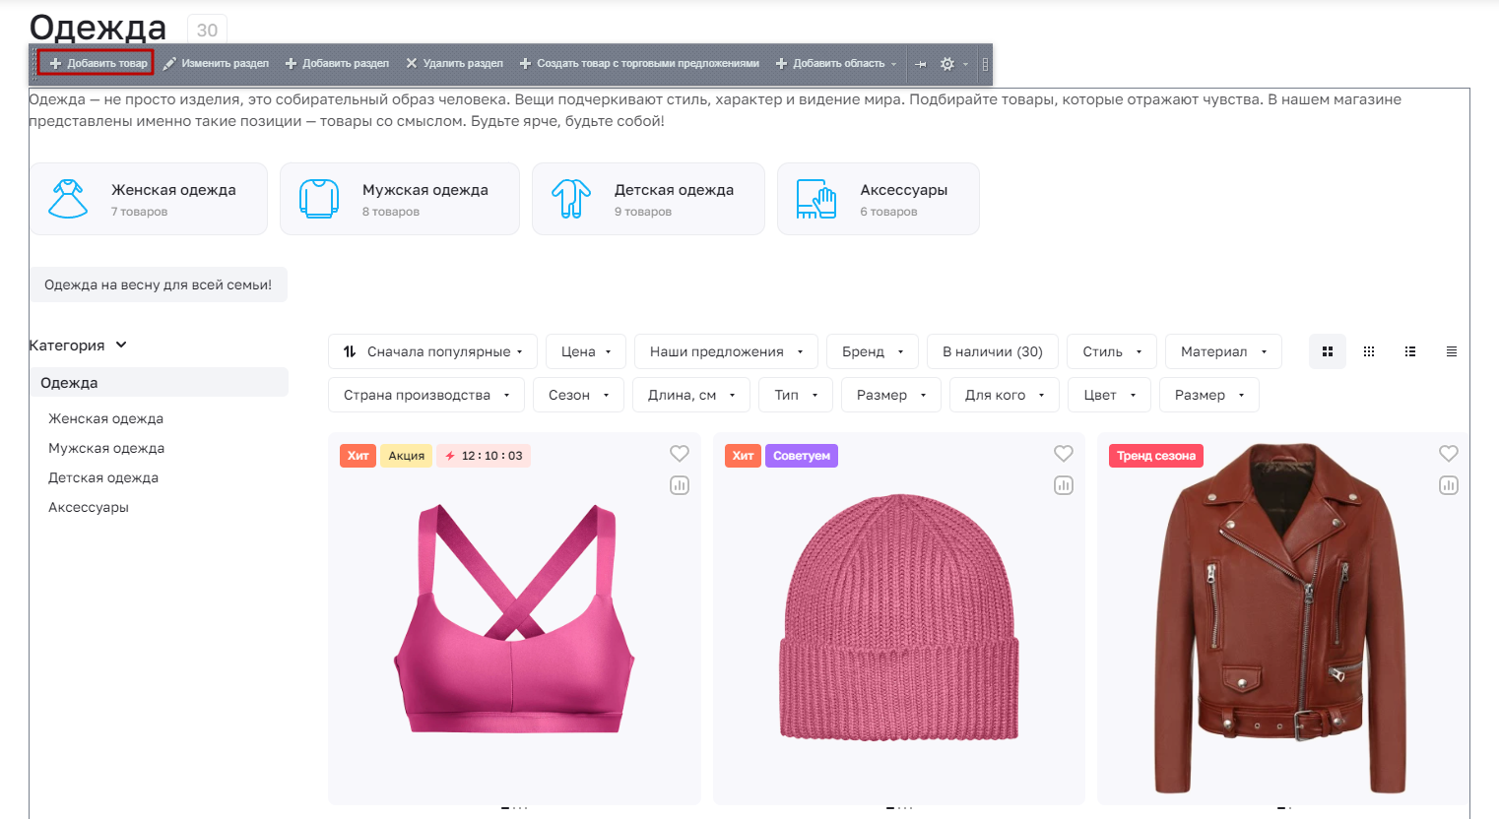
Task: Click the 'Тренд сезона' badge
Action: [x=1156, y=456]
